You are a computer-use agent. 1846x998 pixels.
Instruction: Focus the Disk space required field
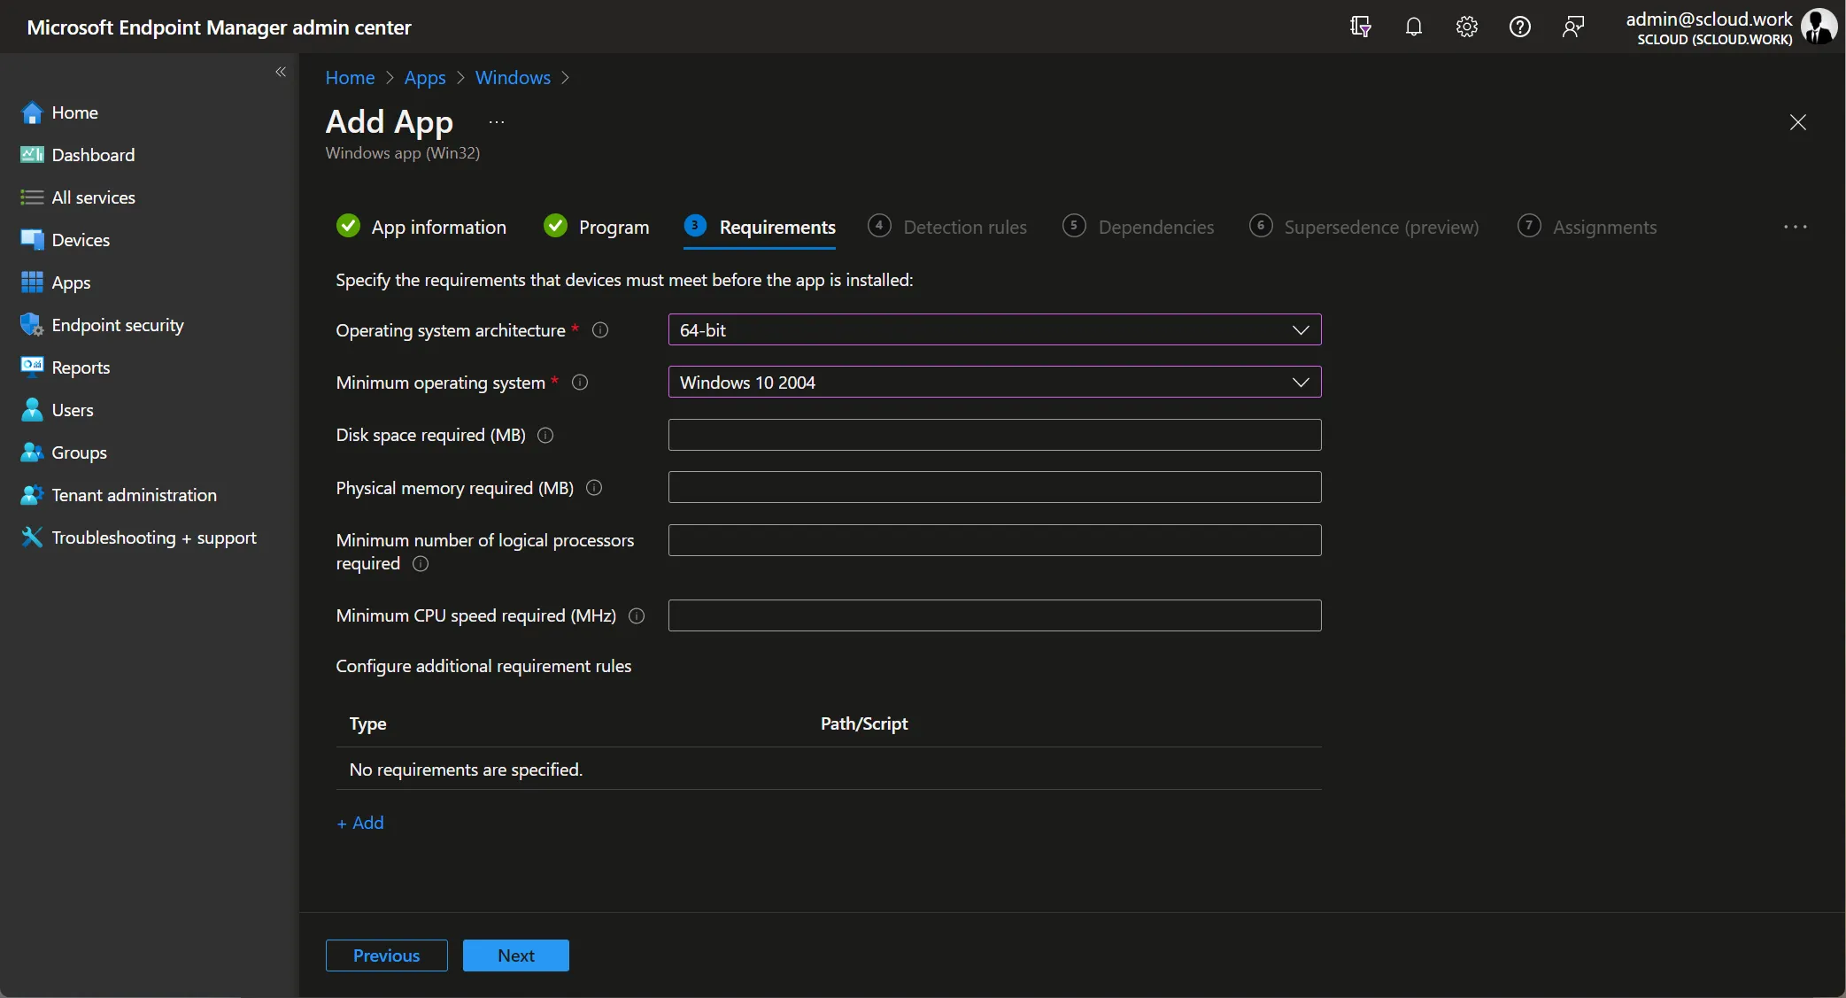(x=994, y=435)
